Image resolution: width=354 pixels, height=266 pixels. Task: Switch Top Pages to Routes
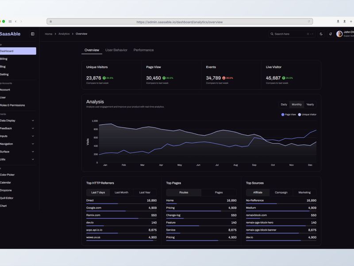[x=184, y=192]
